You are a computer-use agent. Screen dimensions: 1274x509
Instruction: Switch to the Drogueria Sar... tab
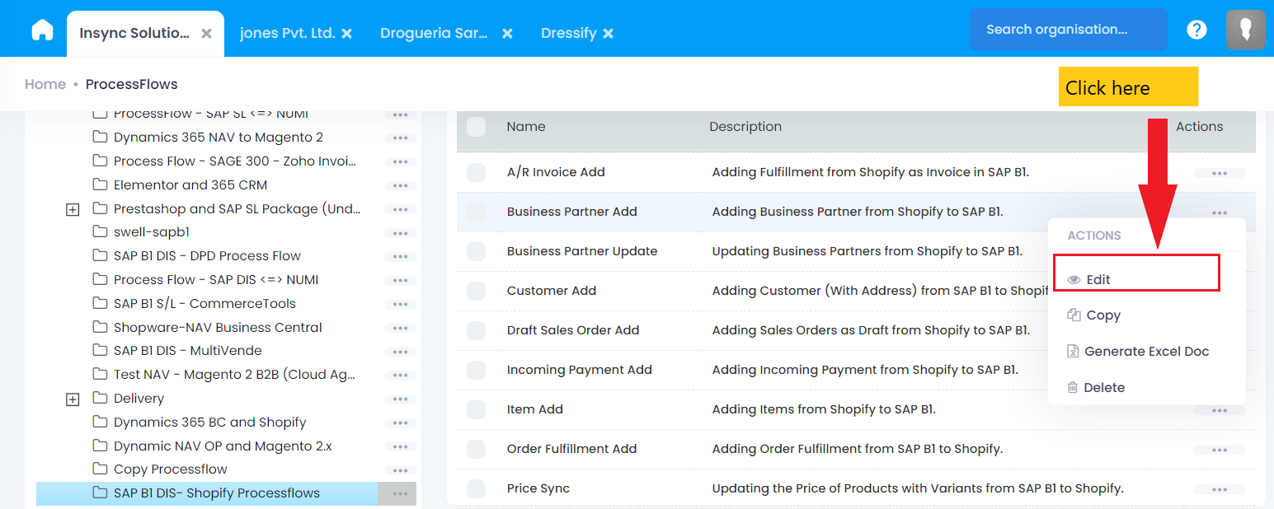coord(434,33)
